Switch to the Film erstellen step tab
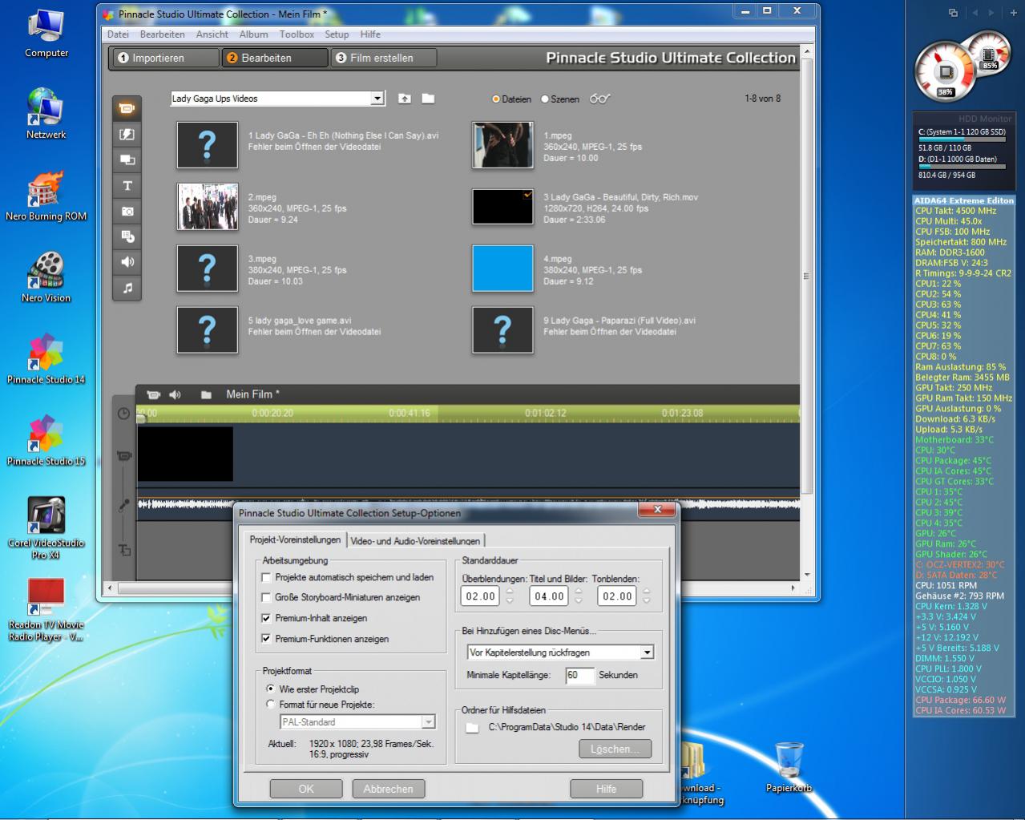The image size is (1025, 820). pos(384,58)
